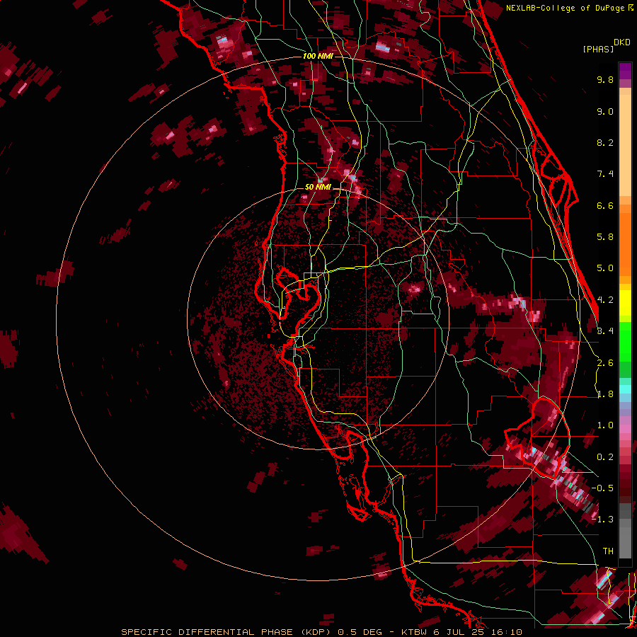The image size is (637, 637).
Task: Click the 7.4 scale value
Action: click(605, 174)
